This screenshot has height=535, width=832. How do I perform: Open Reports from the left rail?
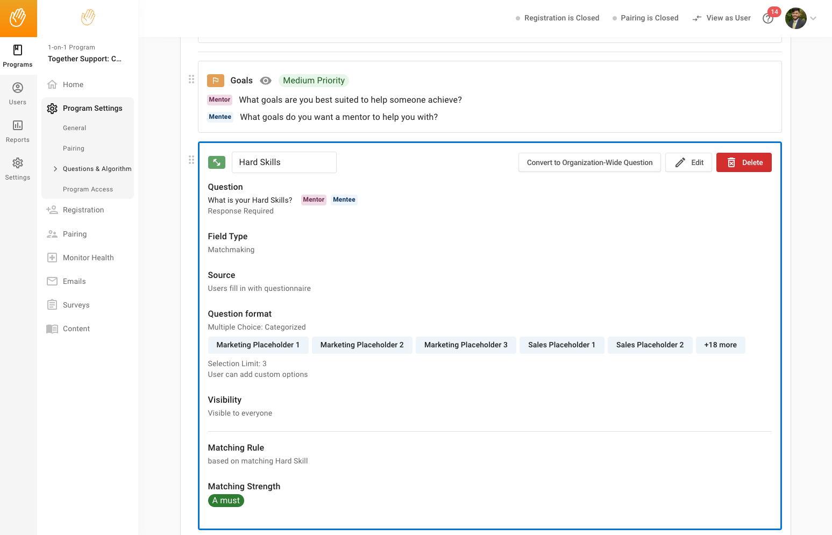click(x=18, y=132)
